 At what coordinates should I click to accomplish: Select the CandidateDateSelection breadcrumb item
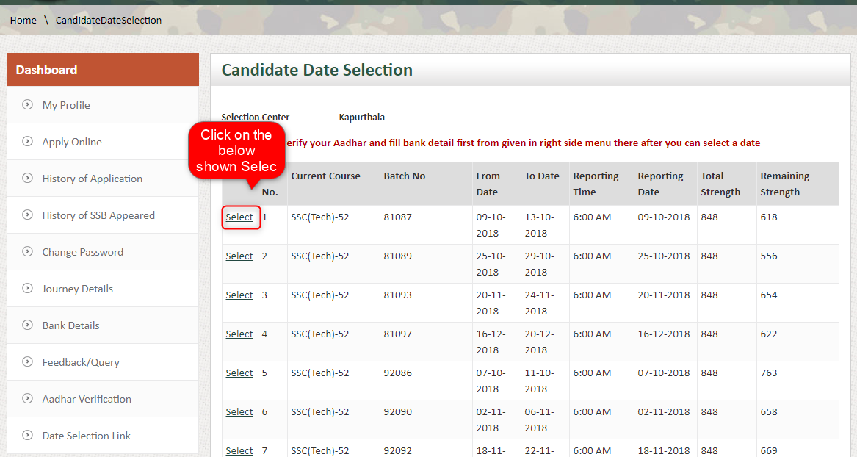(x=108, y=20)
